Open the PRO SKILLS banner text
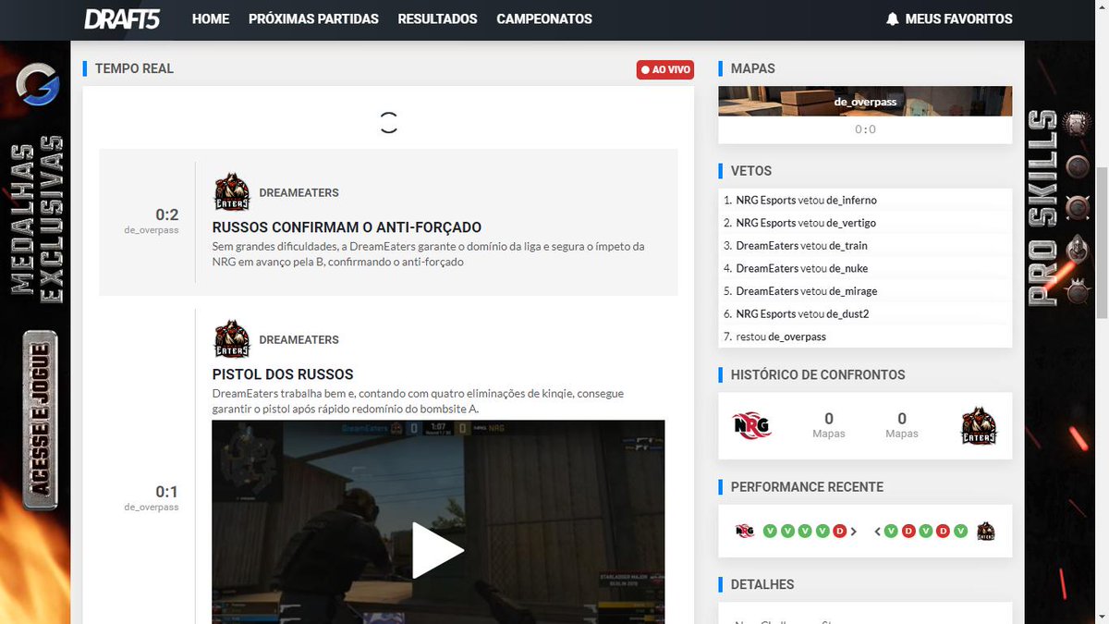This screenshot has width=1109, height=624. pyautogui.click(x=1042, y=208)
